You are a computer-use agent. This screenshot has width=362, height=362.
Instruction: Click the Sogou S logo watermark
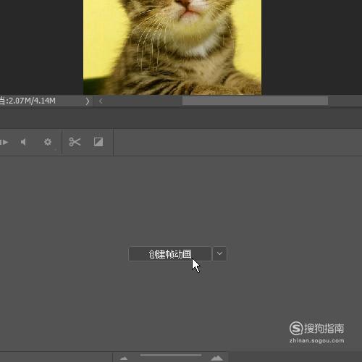(x=296, y=328)
